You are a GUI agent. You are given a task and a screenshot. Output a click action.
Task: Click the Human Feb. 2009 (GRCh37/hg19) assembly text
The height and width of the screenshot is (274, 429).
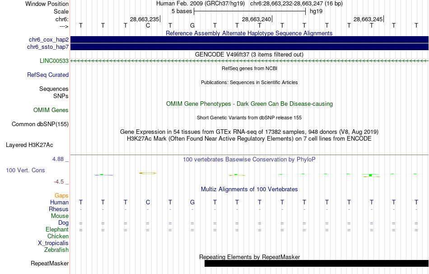[200, 4]
